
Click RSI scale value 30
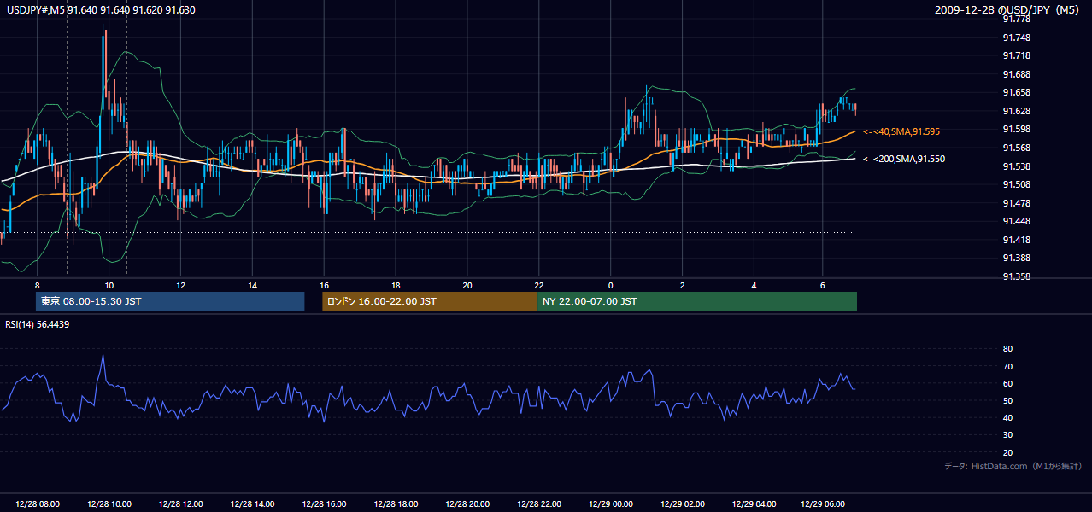1007,435
